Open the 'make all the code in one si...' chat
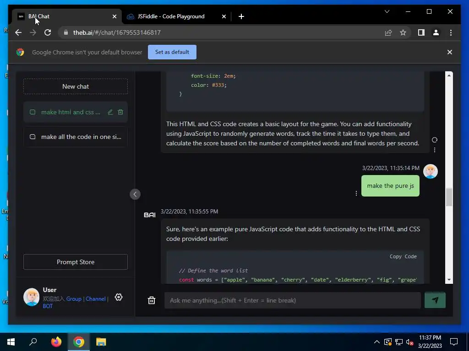The image size is (469, 351). click(76, 137)
